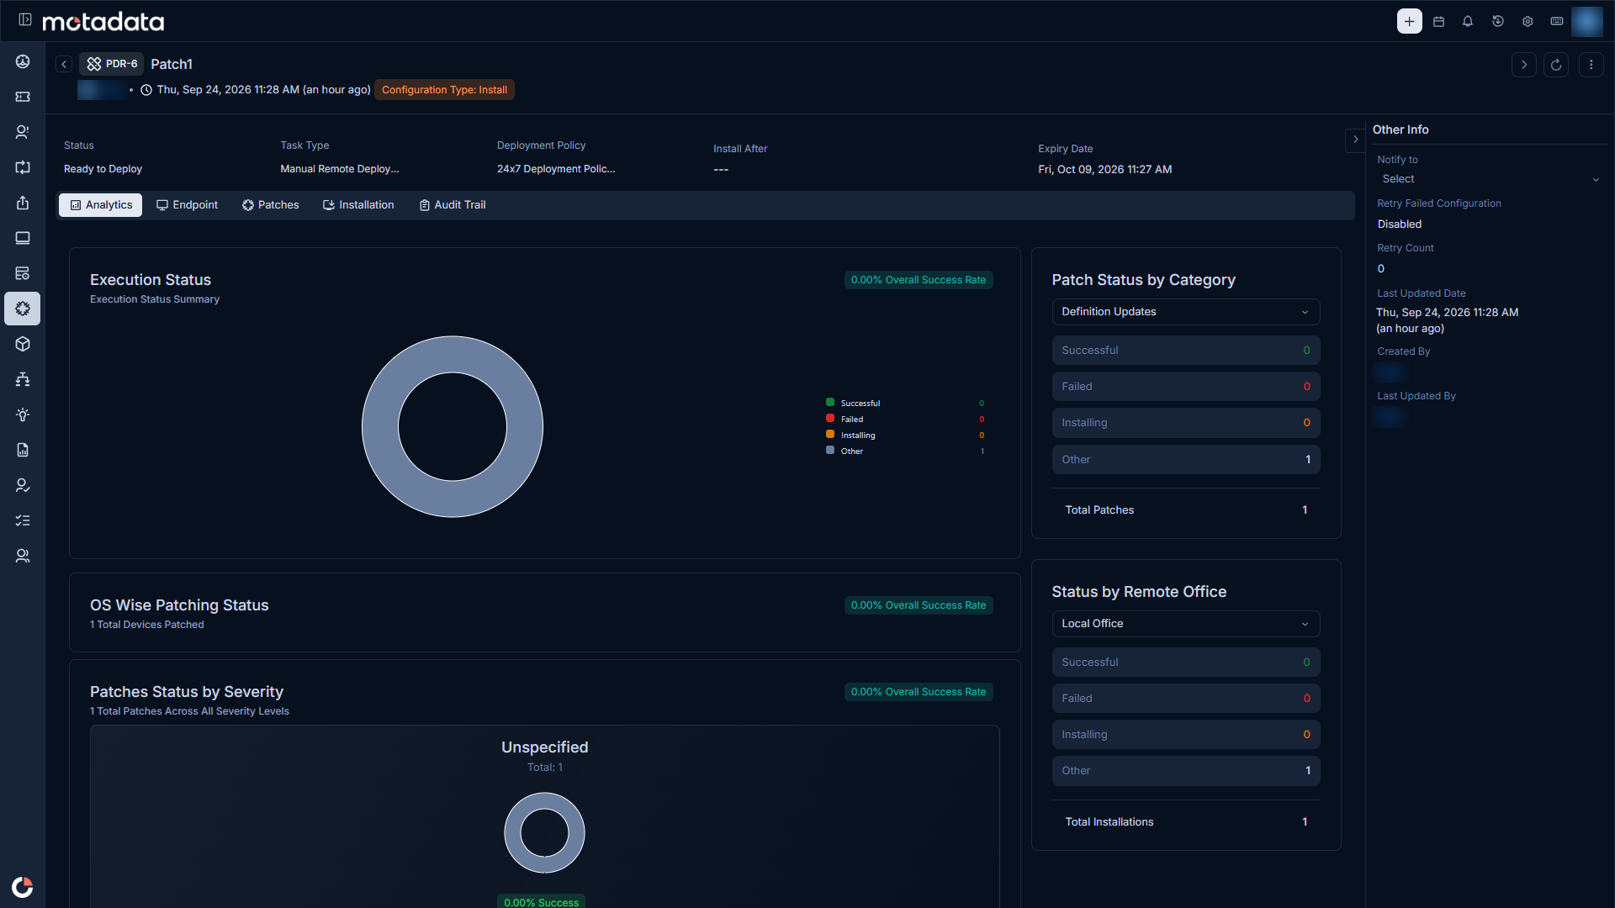Open the notifications bell icon
This screenshot has width=1615, height=908.
tap(1468, 21)
